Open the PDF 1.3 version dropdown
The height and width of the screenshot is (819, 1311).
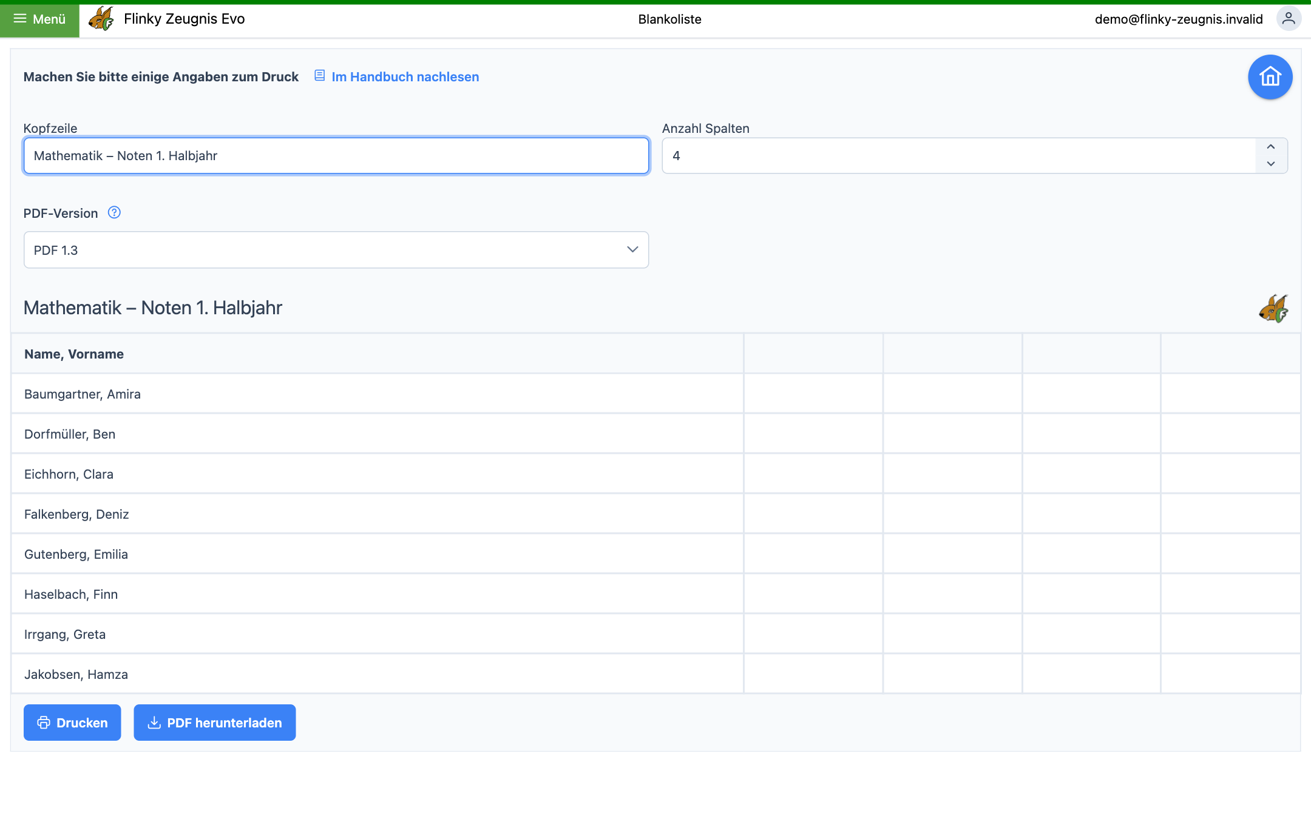[x=336, y=250]
